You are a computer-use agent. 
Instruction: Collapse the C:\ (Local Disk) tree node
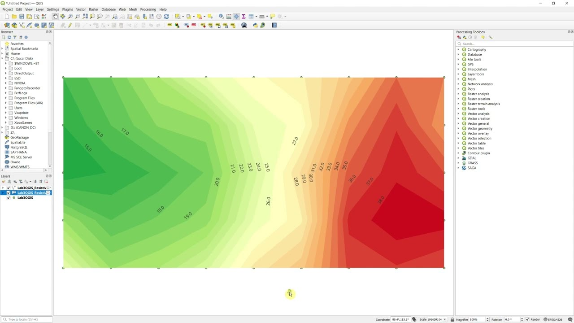pos(2,58)
